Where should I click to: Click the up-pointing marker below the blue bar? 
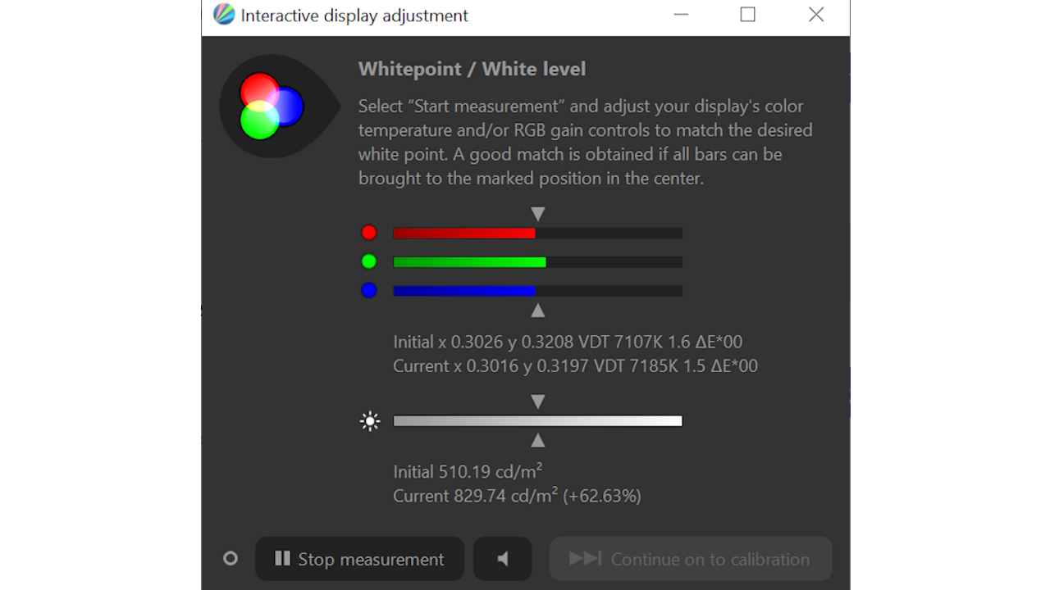pyautogui.click(x=537, y=311)
